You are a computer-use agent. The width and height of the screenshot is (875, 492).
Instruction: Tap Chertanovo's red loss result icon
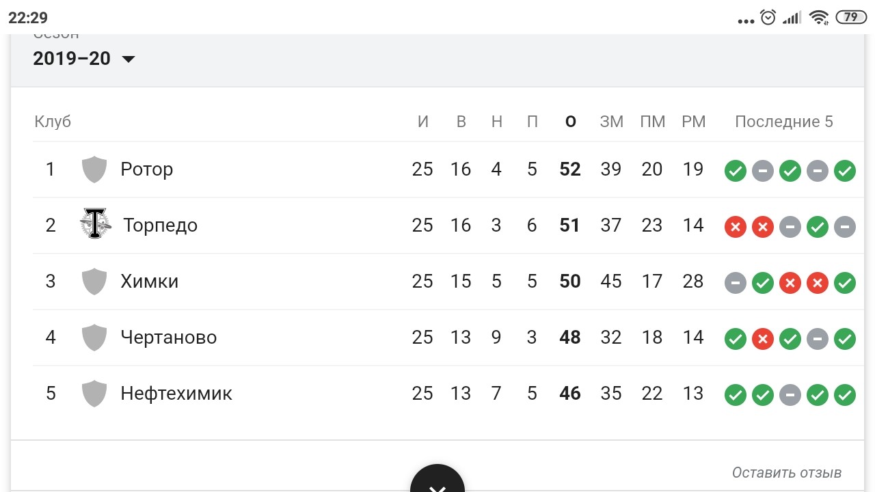tap(763, 339)
